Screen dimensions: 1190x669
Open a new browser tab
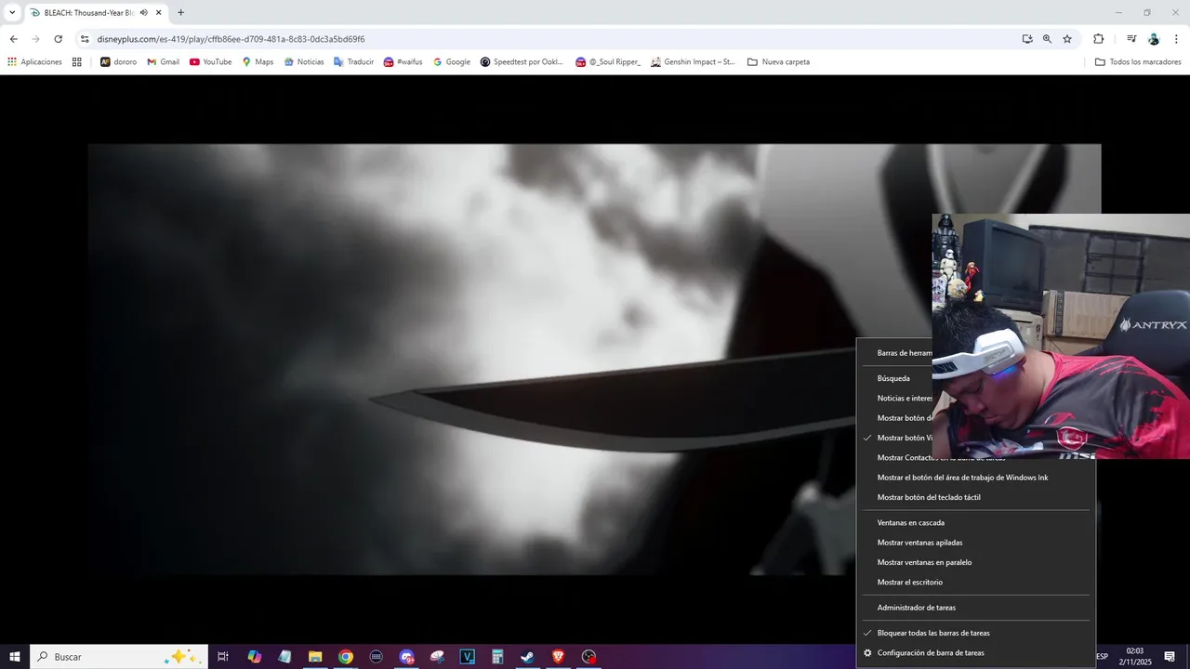(x=180, y=13)
